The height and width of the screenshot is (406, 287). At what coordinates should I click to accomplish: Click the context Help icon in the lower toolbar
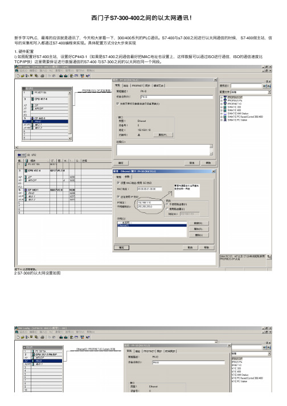[88, 337]
